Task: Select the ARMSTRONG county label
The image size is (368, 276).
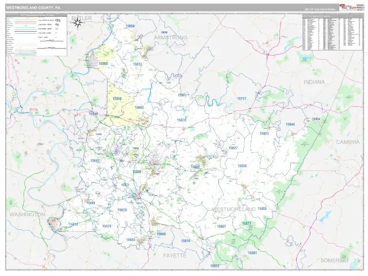Action: tap(171, 37)
